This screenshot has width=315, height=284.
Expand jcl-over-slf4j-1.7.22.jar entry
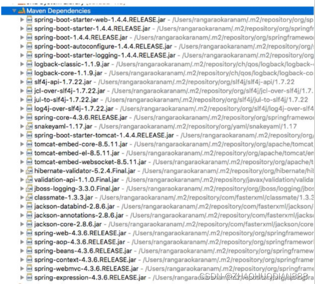(22, 91)
